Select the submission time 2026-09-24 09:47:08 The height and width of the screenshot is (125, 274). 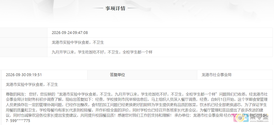point(70,33)
